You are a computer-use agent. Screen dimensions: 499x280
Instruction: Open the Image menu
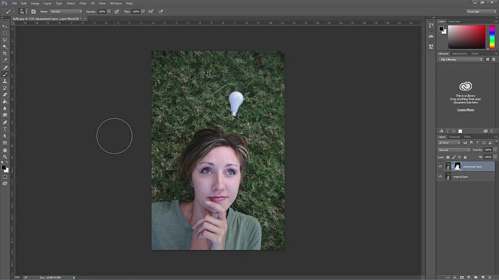point(35,3)
